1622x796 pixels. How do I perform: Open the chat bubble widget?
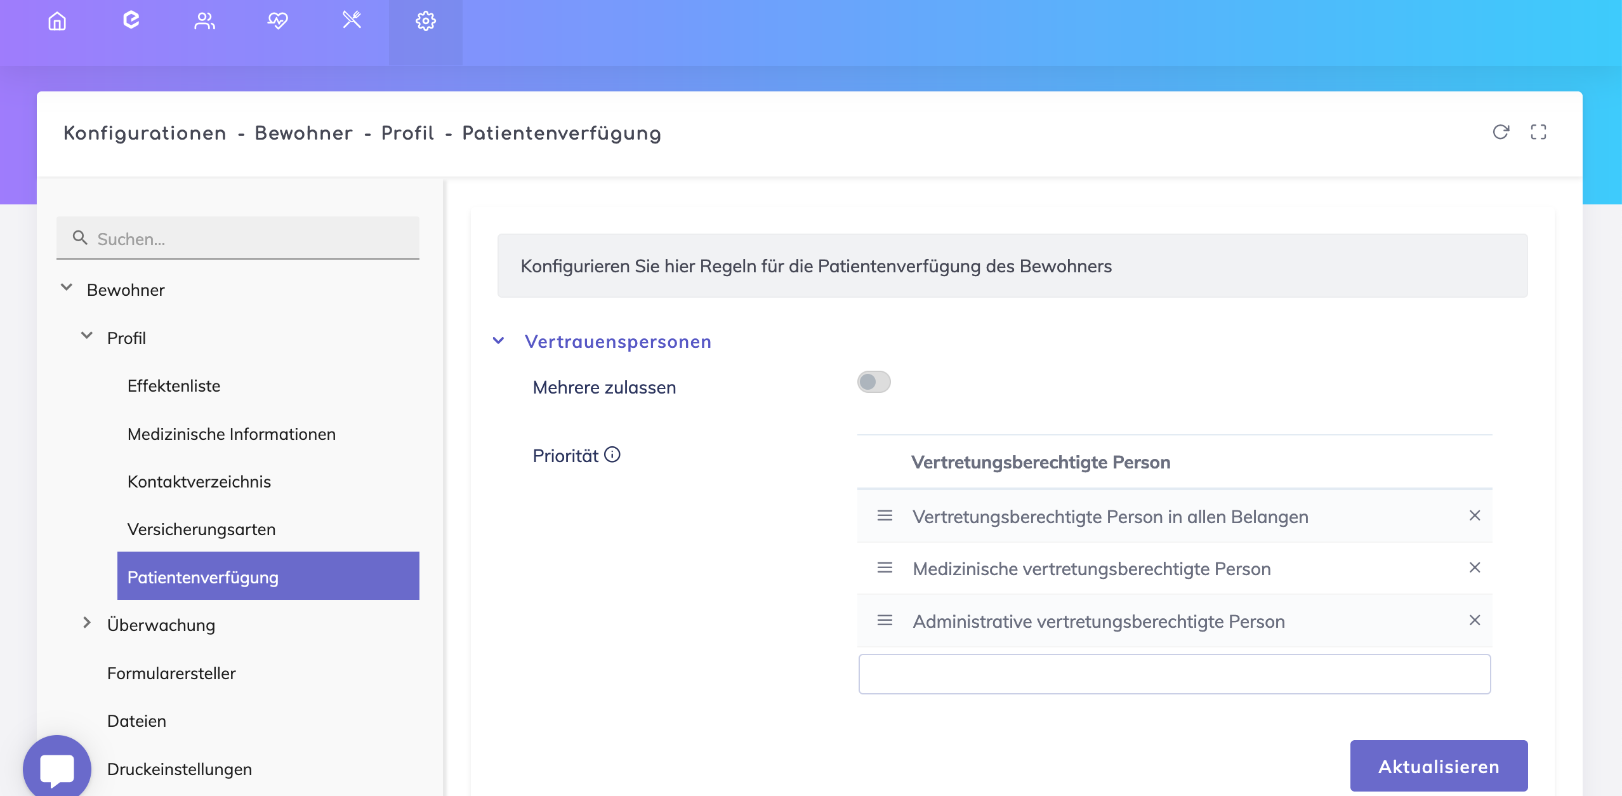click(x=57, y=768)
